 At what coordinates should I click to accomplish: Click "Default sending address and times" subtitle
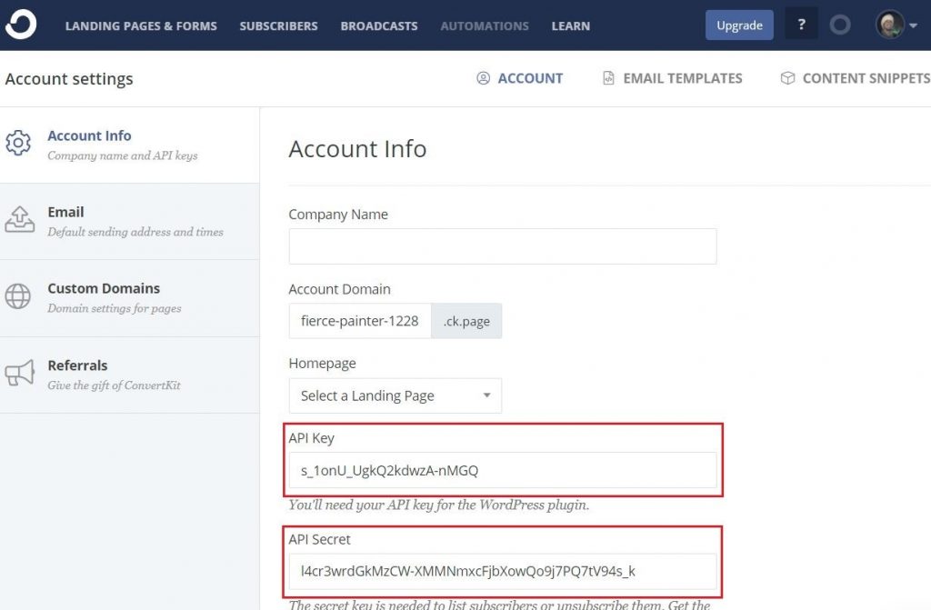click(135, 232)
